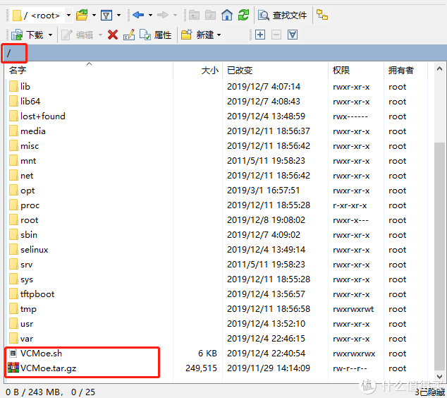Click the 3已隐藏 hidden files indicator

click(430, 392)
